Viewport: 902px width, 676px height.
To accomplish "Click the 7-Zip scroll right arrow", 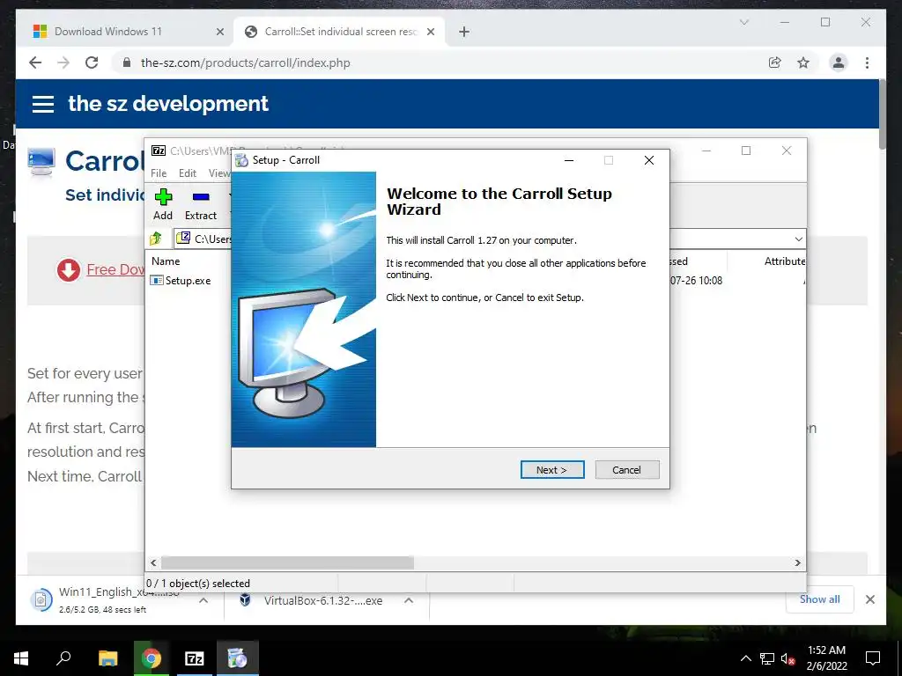I will (798, 562).
